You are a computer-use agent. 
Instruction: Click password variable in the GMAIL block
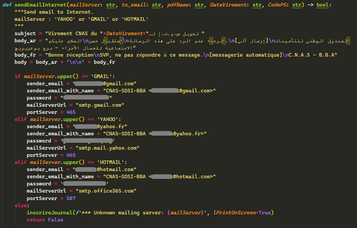pos(39,98)
